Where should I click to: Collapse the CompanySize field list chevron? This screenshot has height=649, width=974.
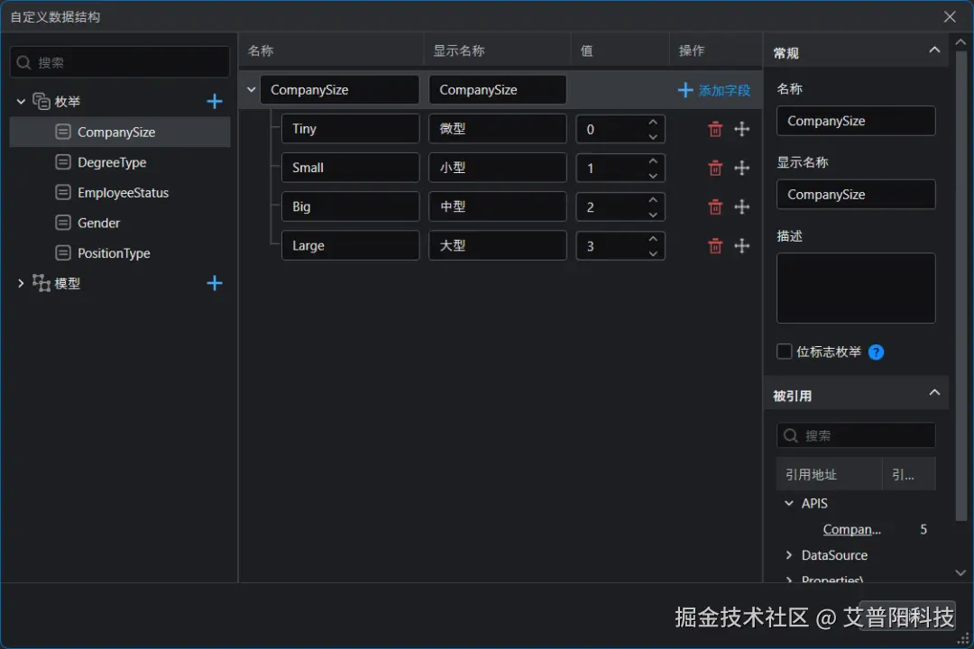point(250,89)
